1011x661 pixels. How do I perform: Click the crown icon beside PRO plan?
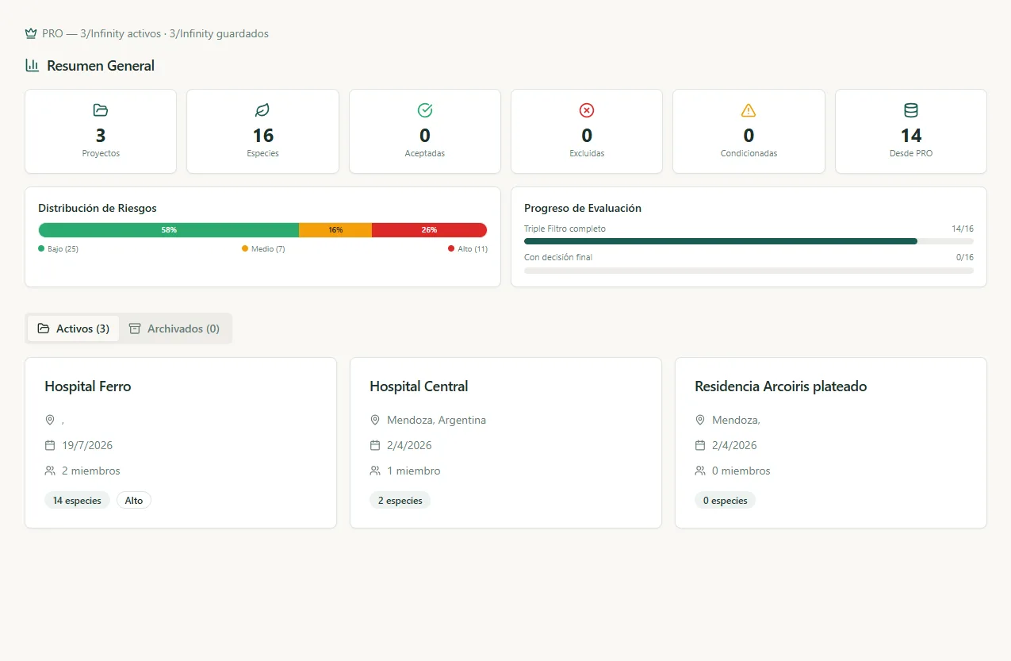pos(31,33)
